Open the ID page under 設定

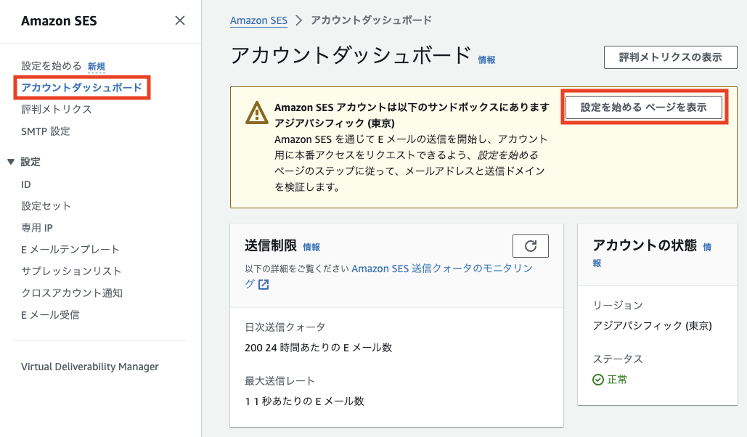(x=26, y=184)
